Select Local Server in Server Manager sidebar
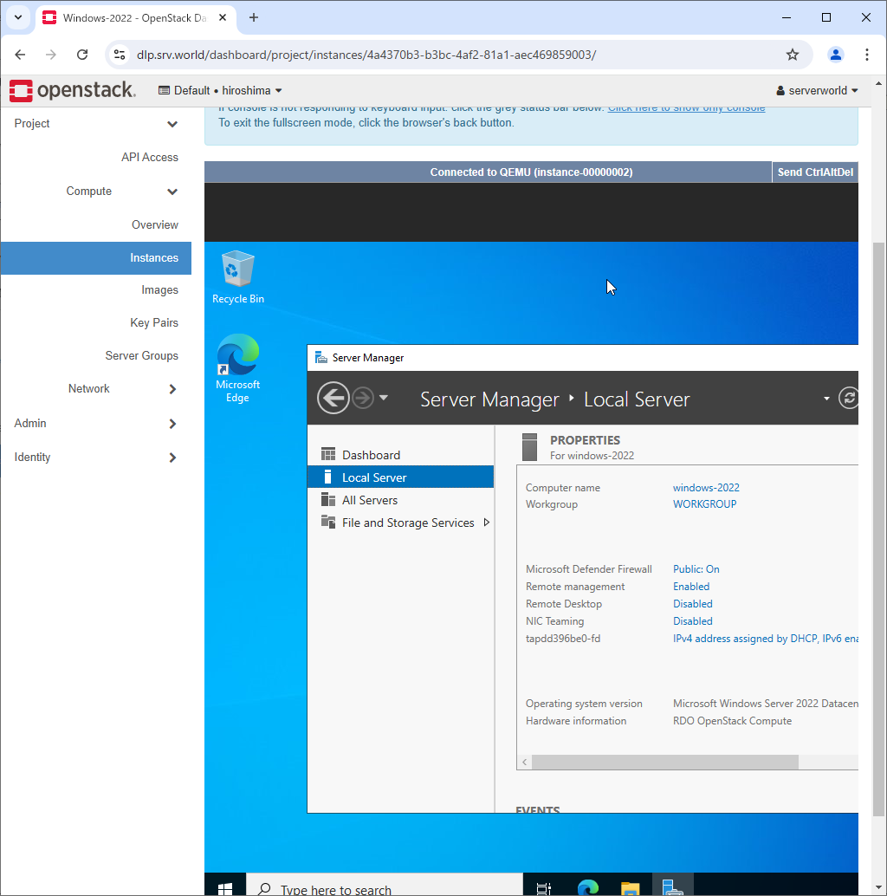Image resolution: width=887 pixels, height=896 pixels. tap(400, 477)
